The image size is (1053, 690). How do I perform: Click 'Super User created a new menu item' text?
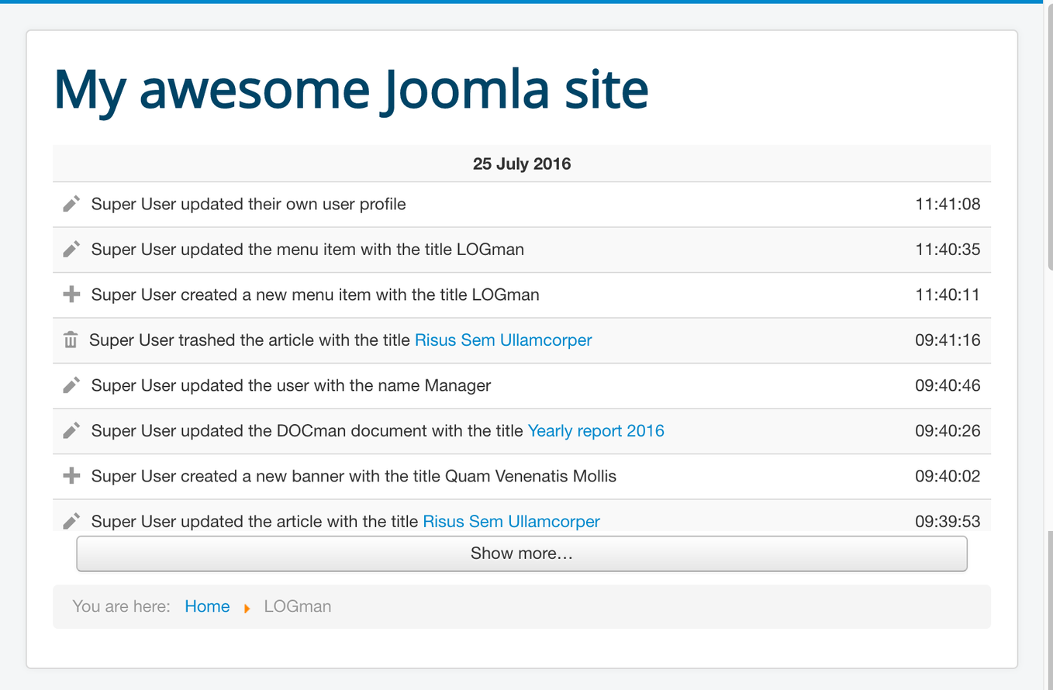click(316, 295)
